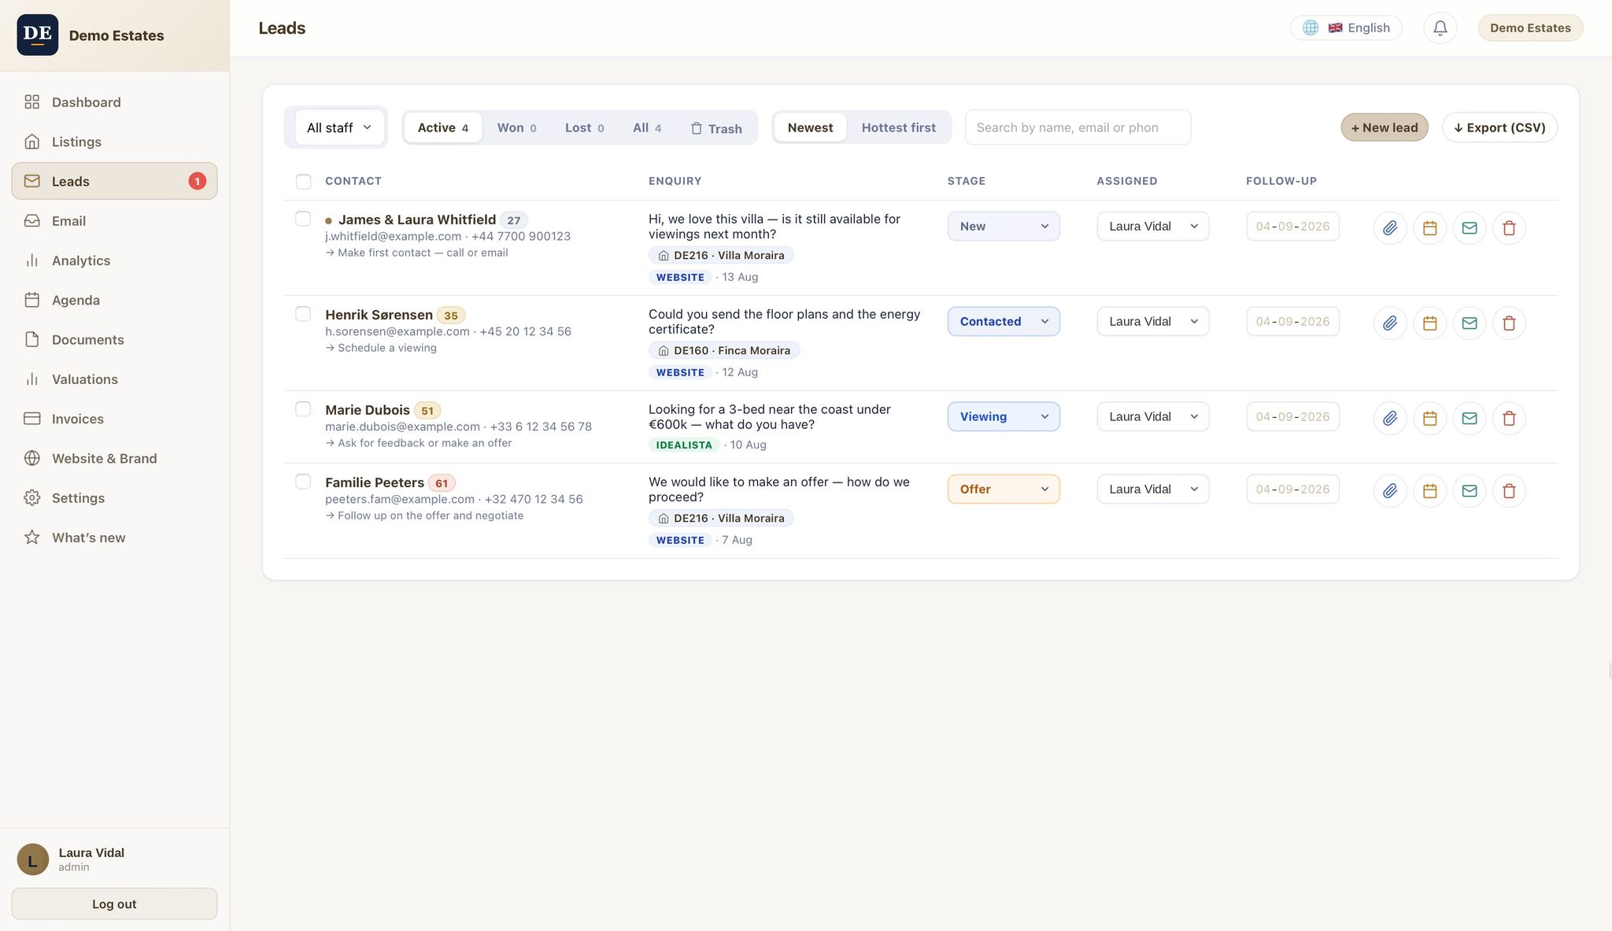This screenshot has width=1612, height=931.
Task: Click the paperclip attachment icon for James & Laura Whitfield
Action: pyautogui.click(x=1390, y=227)
